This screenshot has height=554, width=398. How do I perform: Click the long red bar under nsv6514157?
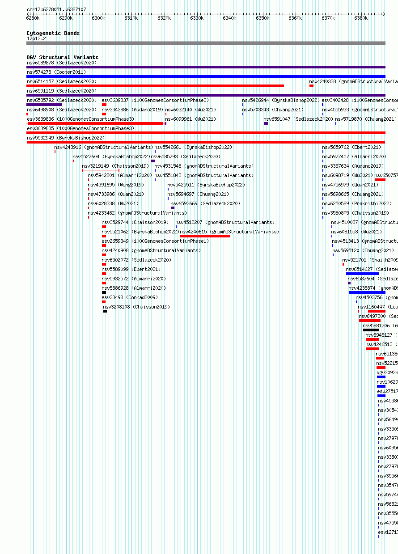point(155,86)
